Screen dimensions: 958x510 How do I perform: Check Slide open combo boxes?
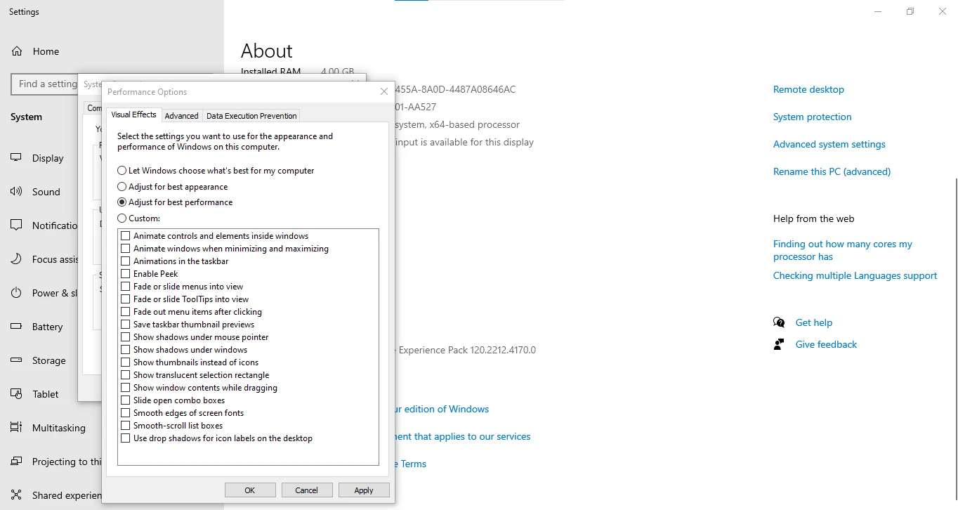coord(126,400)
